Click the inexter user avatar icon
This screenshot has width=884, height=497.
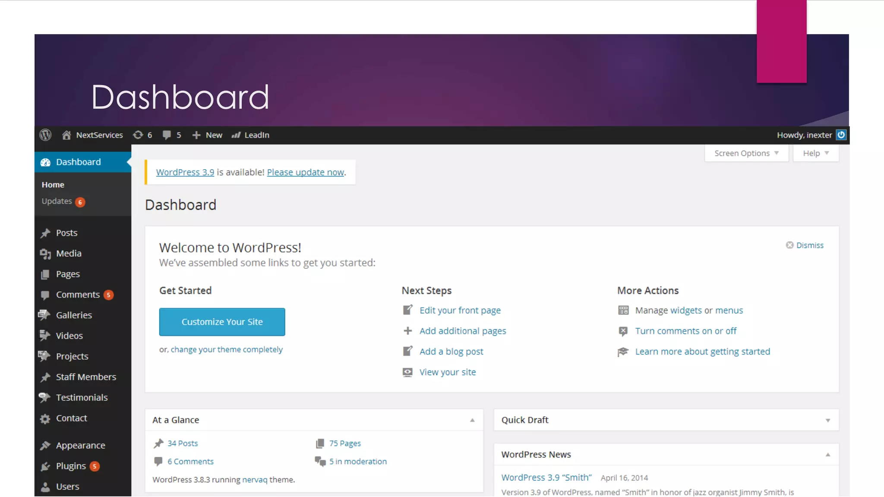pos(841,135)
